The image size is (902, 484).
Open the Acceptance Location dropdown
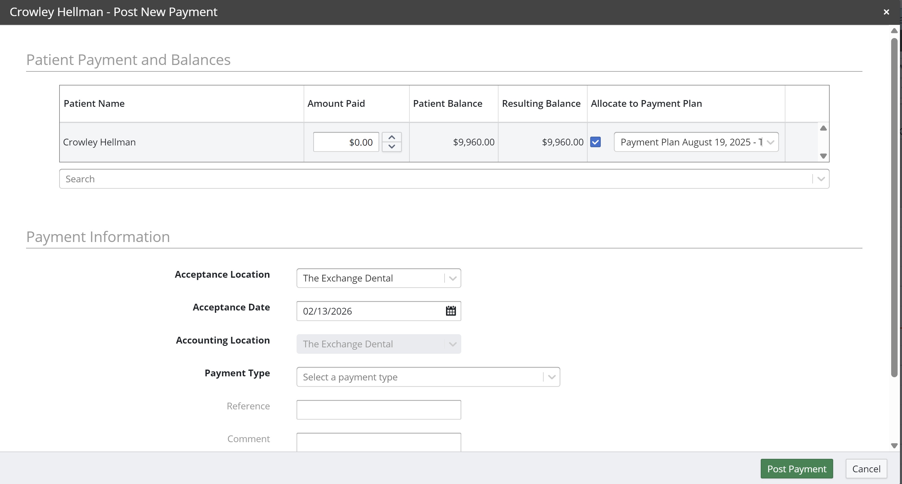tap(452, 278)
